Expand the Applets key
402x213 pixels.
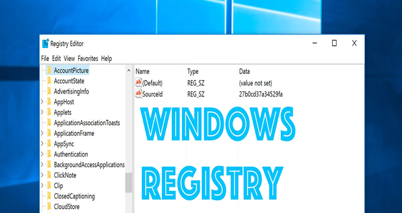[x=42, y=112]
